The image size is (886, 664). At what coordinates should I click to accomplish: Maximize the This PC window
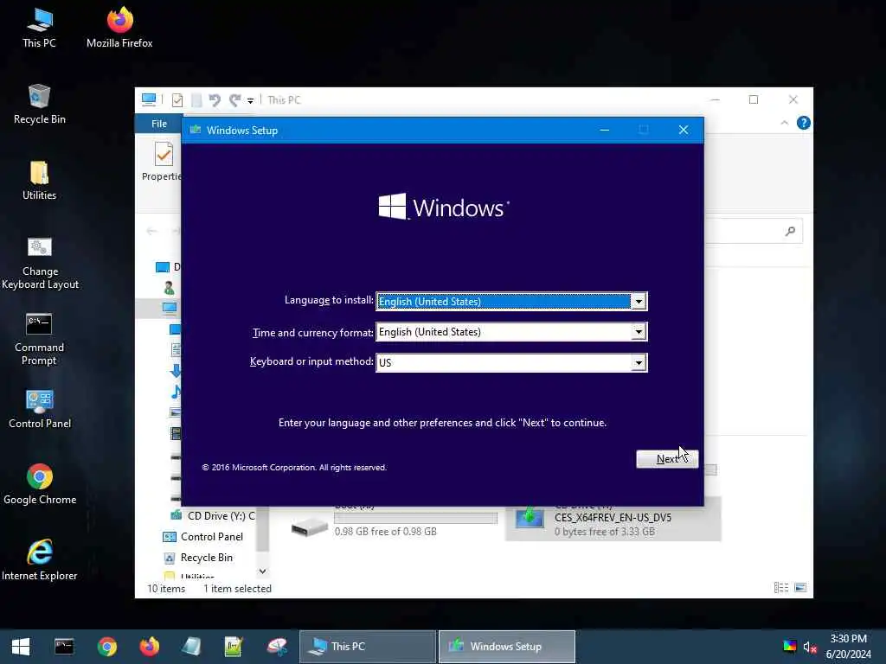(x=754, y=100)
